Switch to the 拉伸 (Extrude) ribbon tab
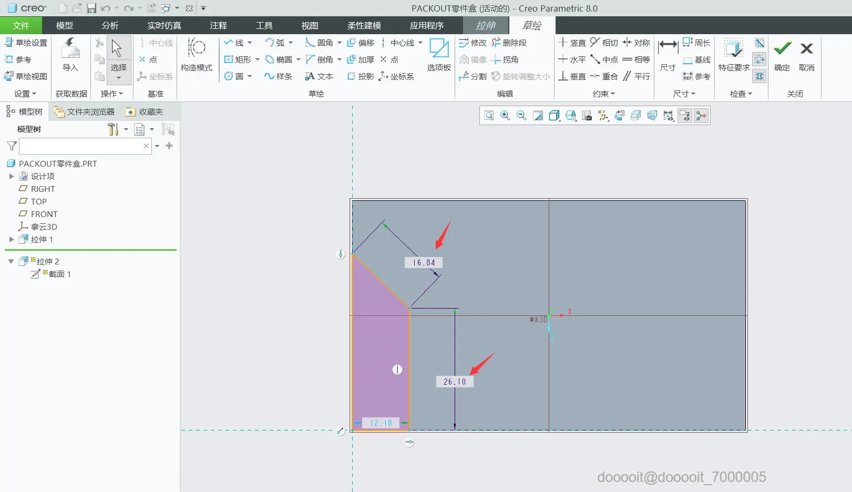 click(486, 25)
